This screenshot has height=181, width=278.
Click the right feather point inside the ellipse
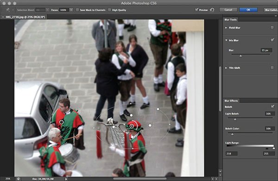(150, 125)
